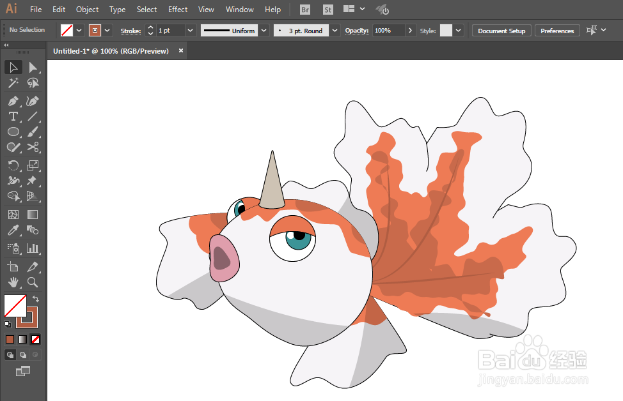Select the Mesh tool
This screenshot has height=401, width=623.
(13, 215)
